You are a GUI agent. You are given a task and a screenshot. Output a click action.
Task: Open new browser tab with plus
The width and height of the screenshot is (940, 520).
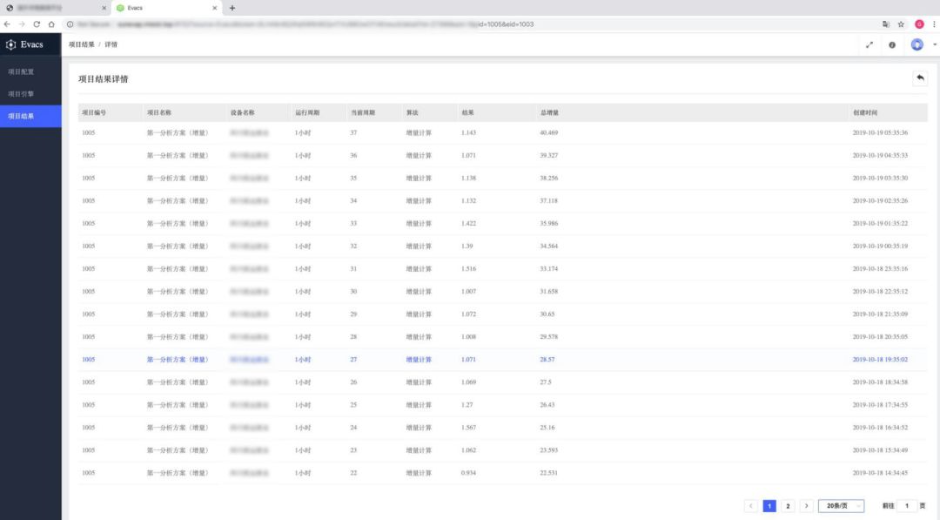pyautogui.click(x=232, y=8)
